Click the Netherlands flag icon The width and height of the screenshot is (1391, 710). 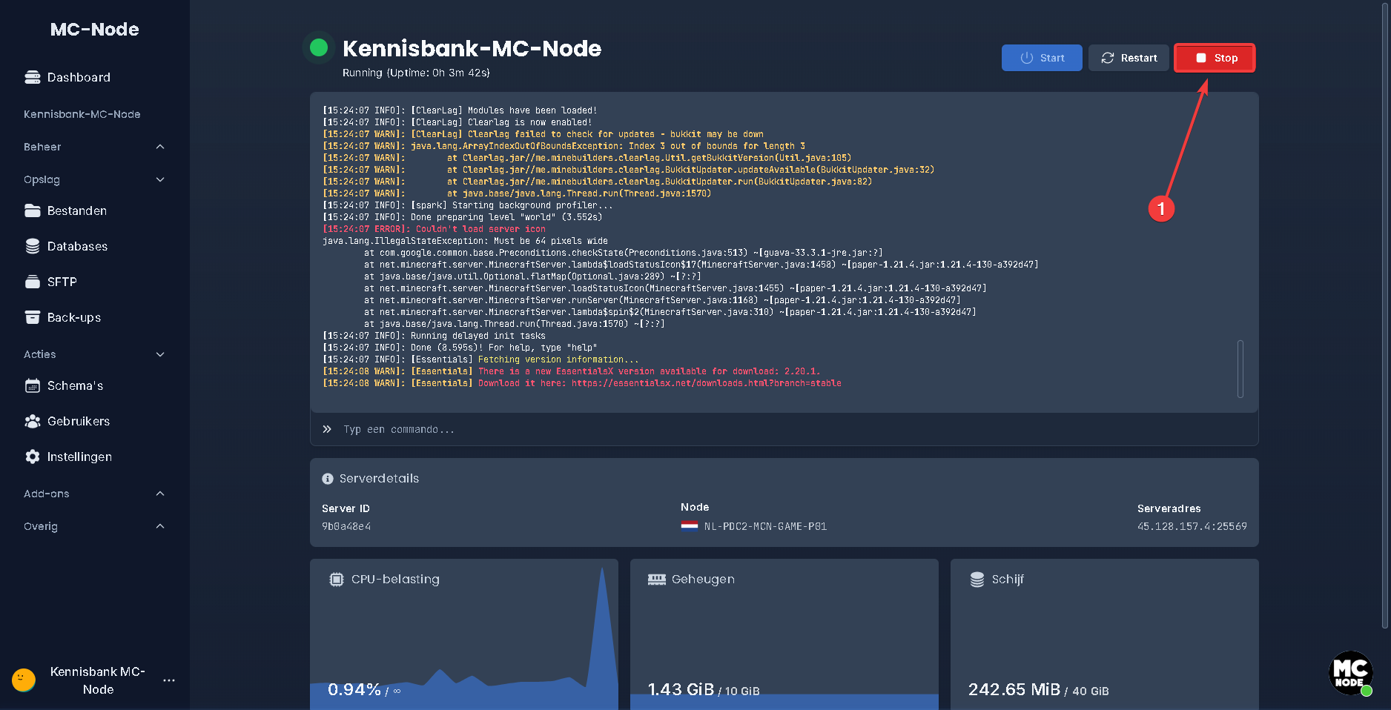click(690, 526)
